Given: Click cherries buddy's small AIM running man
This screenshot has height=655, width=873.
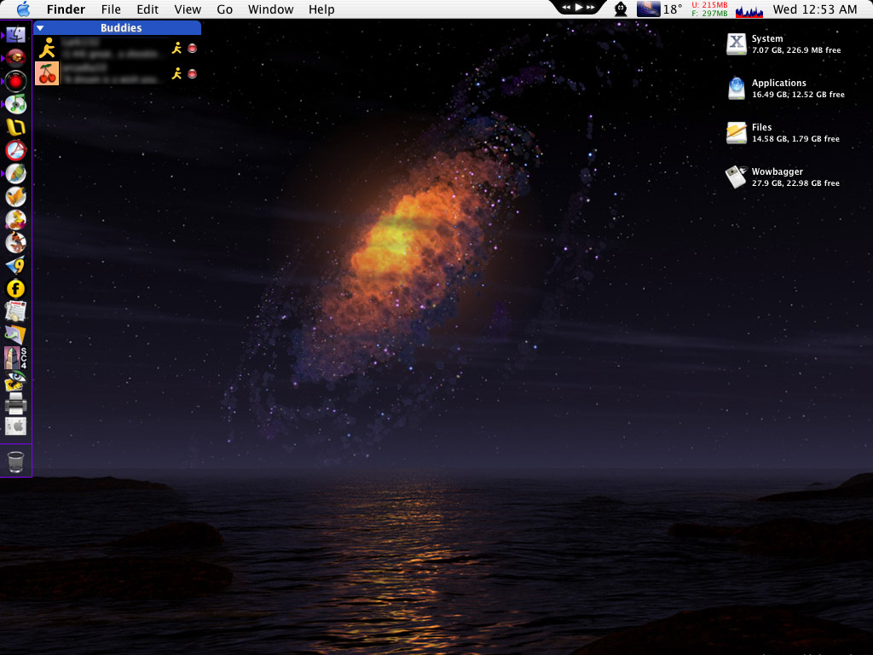Looking at the screenshot, I should point(177,73).
